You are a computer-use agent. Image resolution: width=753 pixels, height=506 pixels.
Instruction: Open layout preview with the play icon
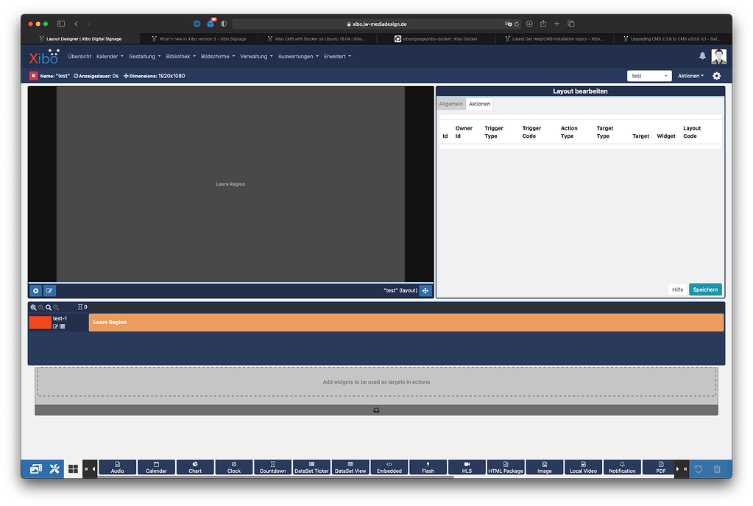coord(35,290)
